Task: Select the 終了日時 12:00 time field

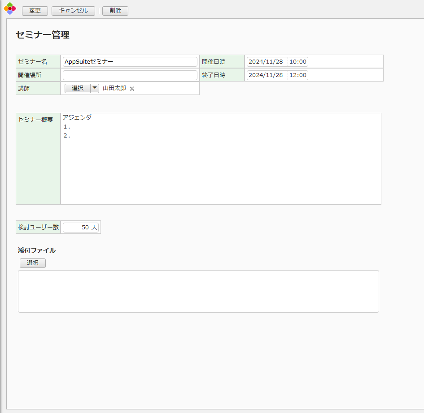Action: 298,75
